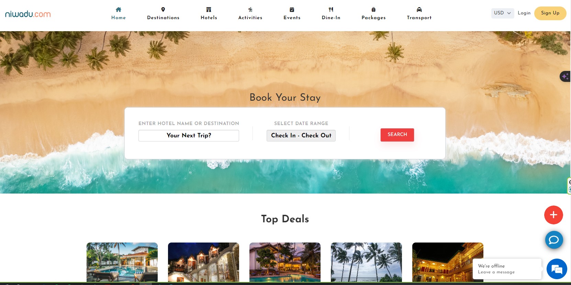Expand the USD currency dropdown
Viewport: 571px width, 285px height.
pos(502,13)
